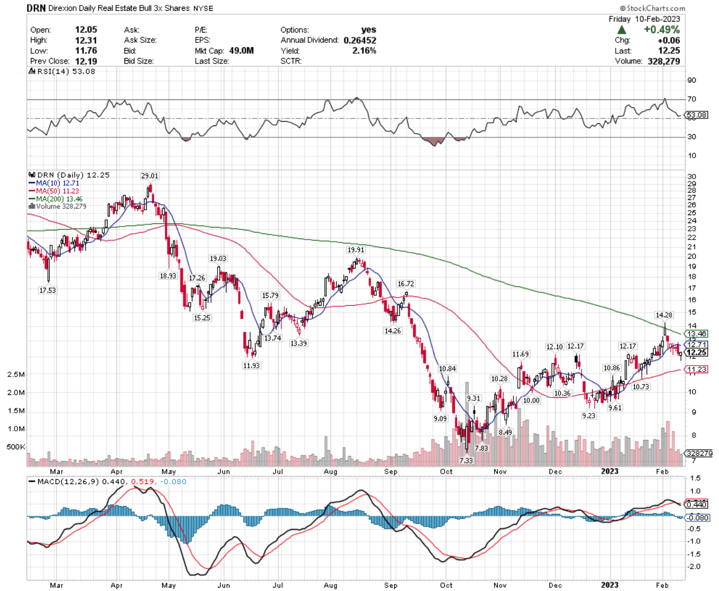Click the MA(50) 11.23 legend entry
The height and width of the screenshot is (591, 719).
pos(53,191)
